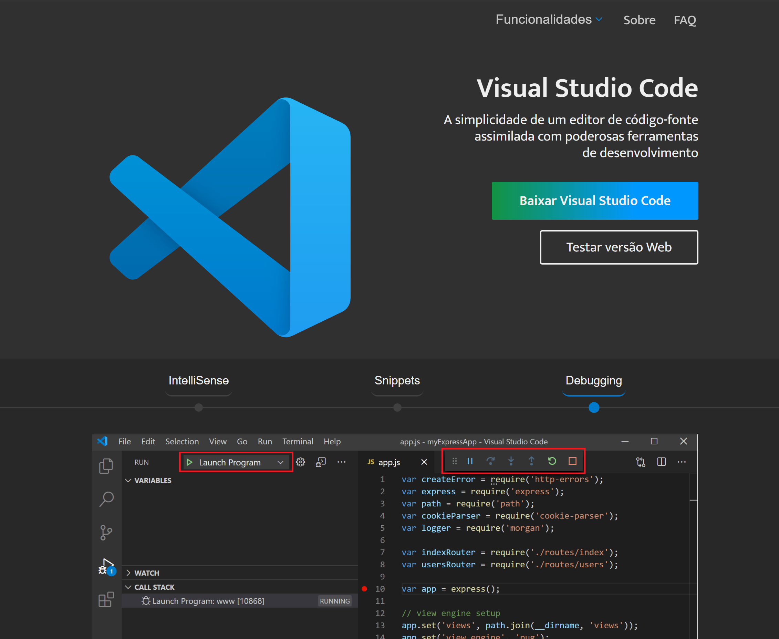Switch to the app.js editor tab
This screenshot has height=639, width=779.
coord(388,462)
